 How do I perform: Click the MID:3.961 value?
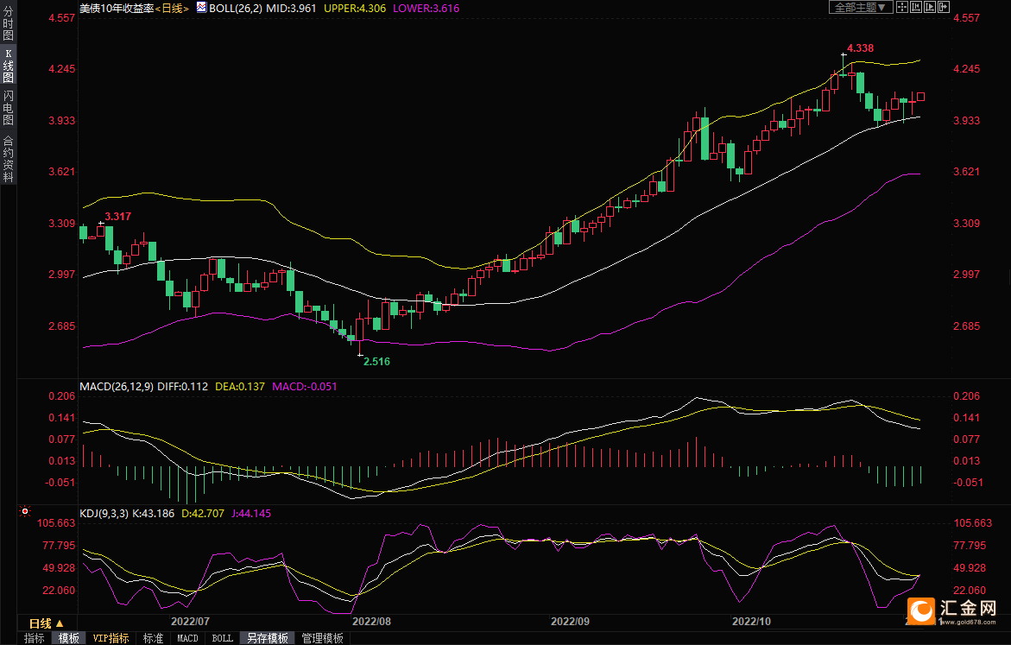point(292,9)
